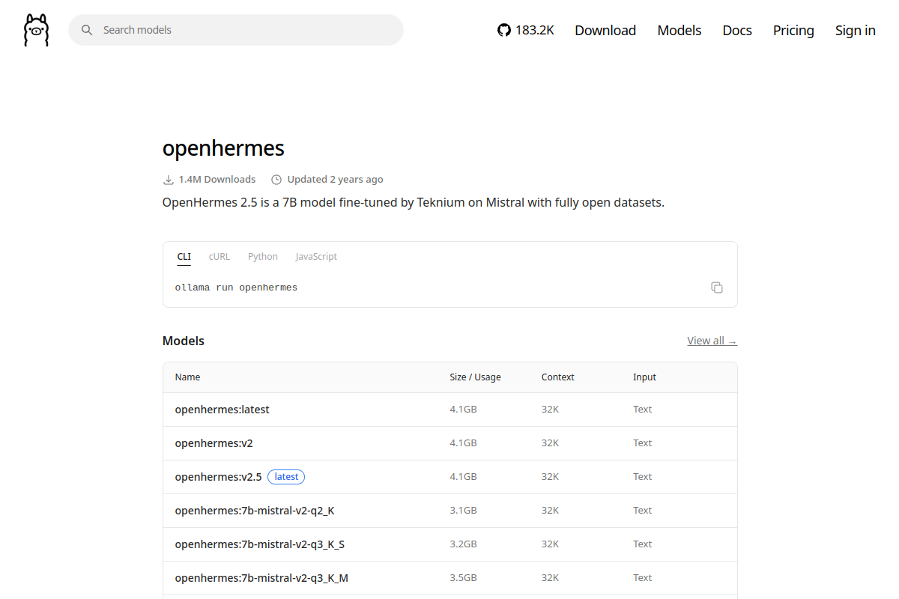Click the Ollama llama logo

pyautogui.click(x=36, y=30)
